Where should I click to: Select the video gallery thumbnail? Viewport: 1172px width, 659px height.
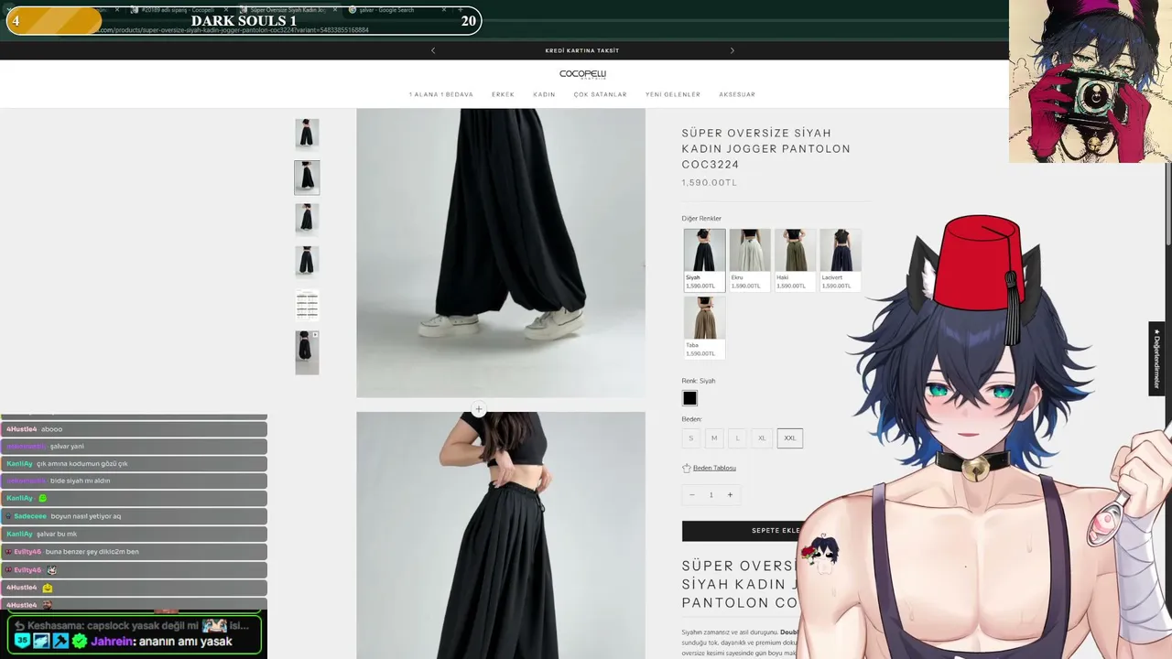point(307,352)
